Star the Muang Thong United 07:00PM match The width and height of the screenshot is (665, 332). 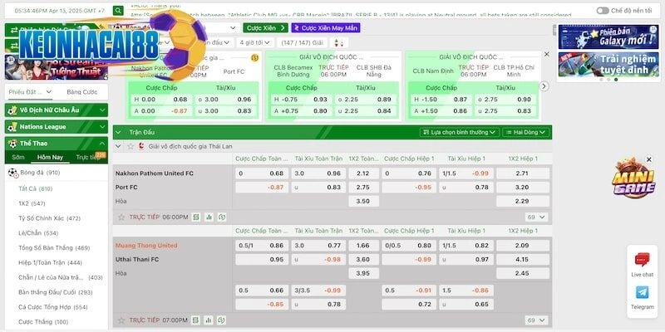[x=121, y=320]
